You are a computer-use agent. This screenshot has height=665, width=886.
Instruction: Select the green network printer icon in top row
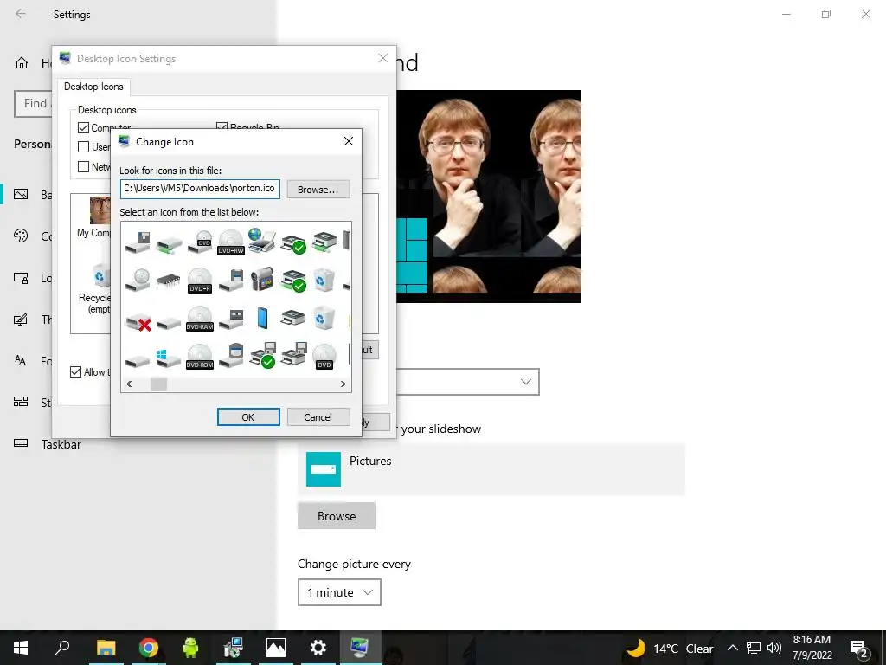click(x=324, y=242)
